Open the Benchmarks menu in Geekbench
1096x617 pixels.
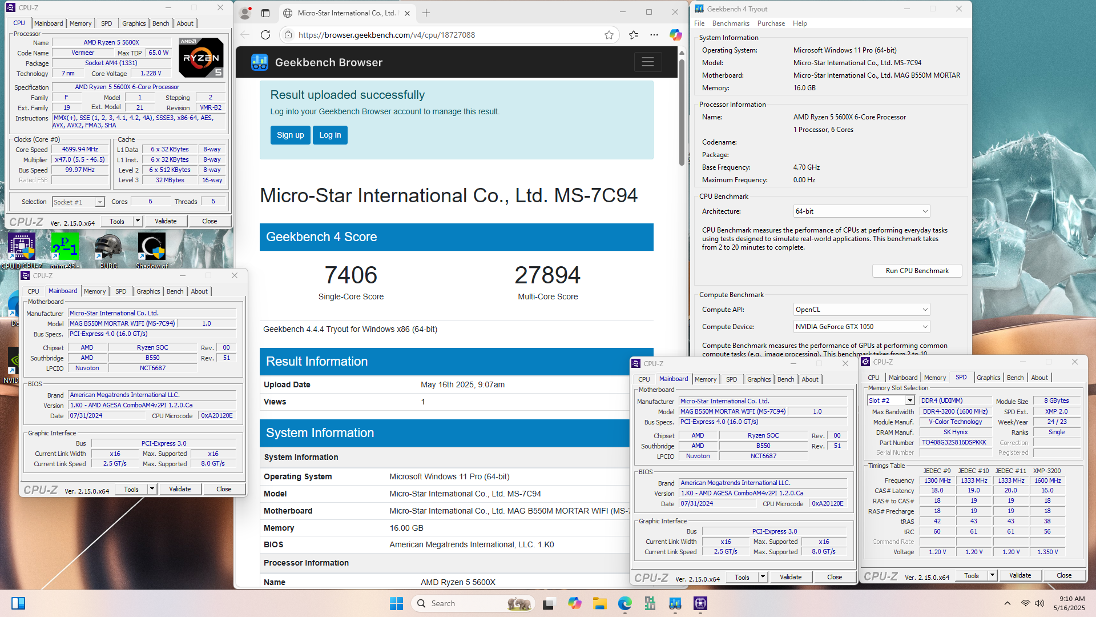[x=731, y=23]
